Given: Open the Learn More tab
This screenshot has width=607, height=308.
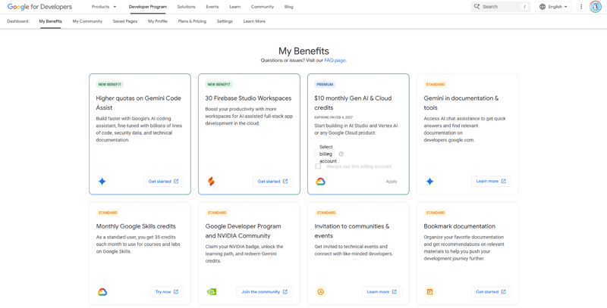Looking at the screenshot, I should click(254, 21).
